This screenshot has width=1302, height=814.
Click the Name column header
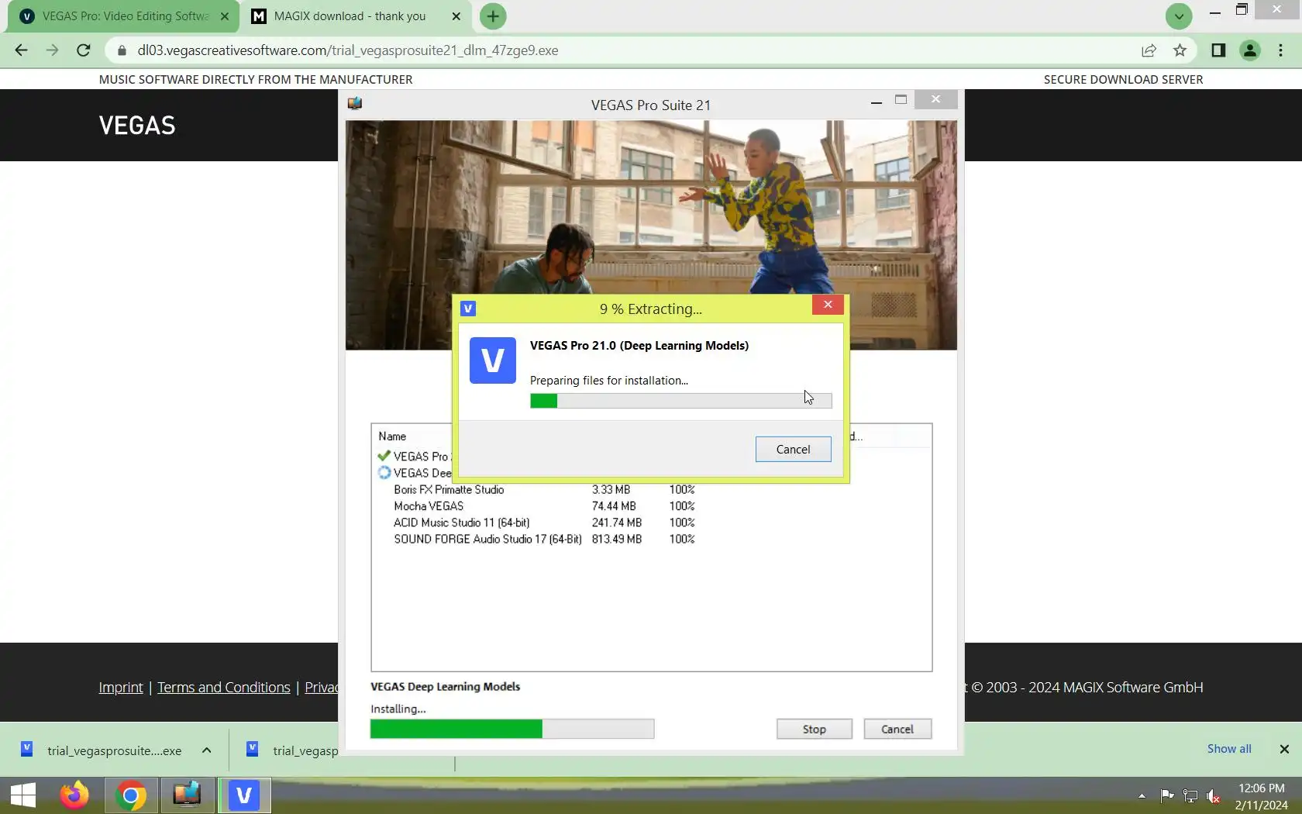pos(392,436)
